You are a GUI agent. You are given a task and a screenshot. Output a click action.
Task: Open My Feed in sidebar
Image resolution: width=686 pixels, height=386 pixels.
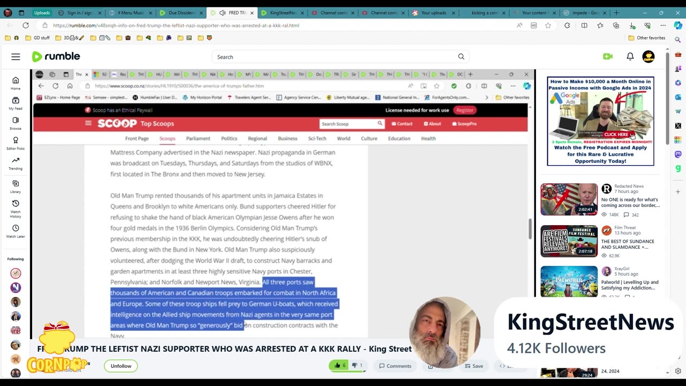coord(16,103)
